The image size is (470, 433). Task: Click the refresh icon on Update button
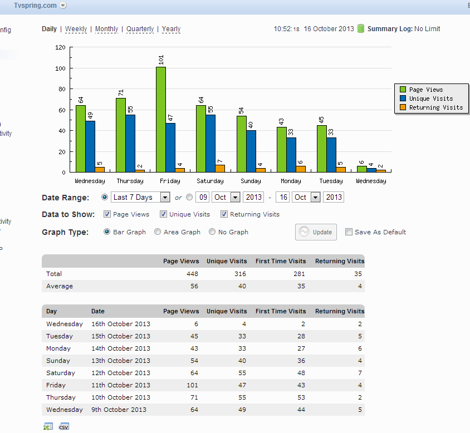[x=304, y=232]
